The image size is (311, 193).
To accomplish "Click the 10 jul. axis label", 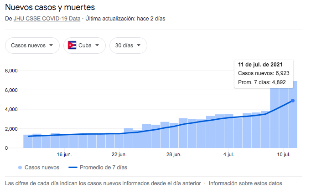I will tap(284, 155).
